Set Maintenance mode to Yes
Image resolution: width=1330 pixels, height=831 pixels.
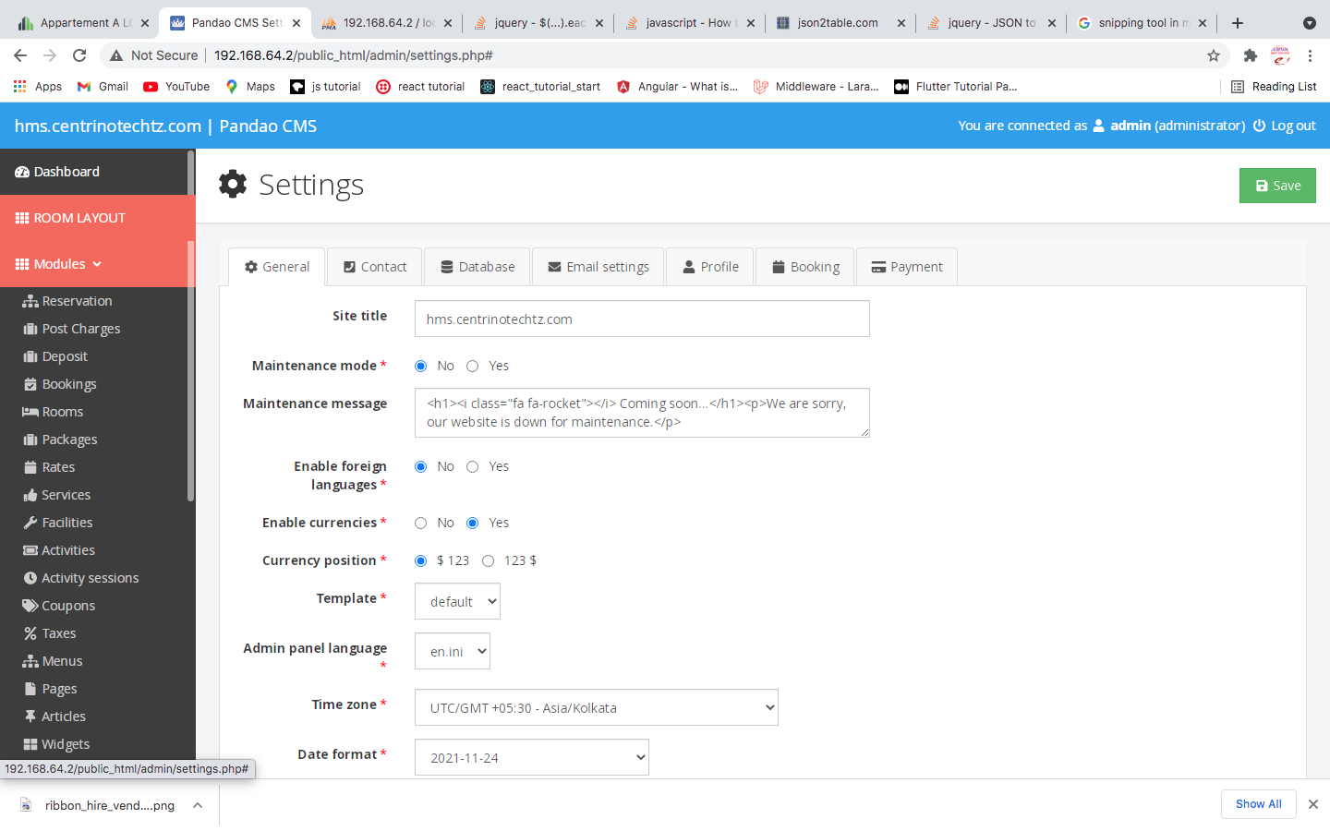point(473,367)
